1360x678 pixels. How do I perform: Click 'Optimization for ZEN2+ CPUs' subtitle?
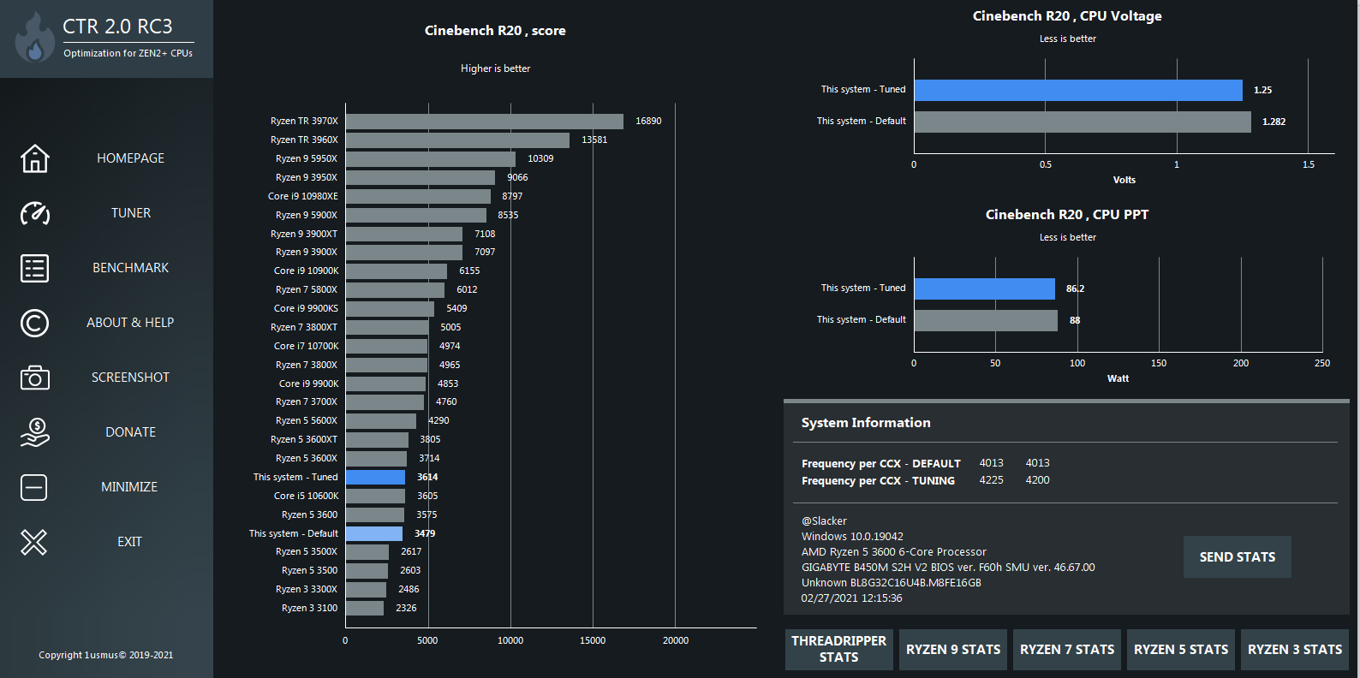pyautogui.click(x=128, y=53)
